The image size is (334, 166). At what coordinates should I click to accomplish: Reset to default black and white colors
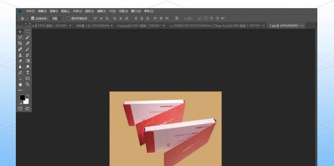[20, 103]
